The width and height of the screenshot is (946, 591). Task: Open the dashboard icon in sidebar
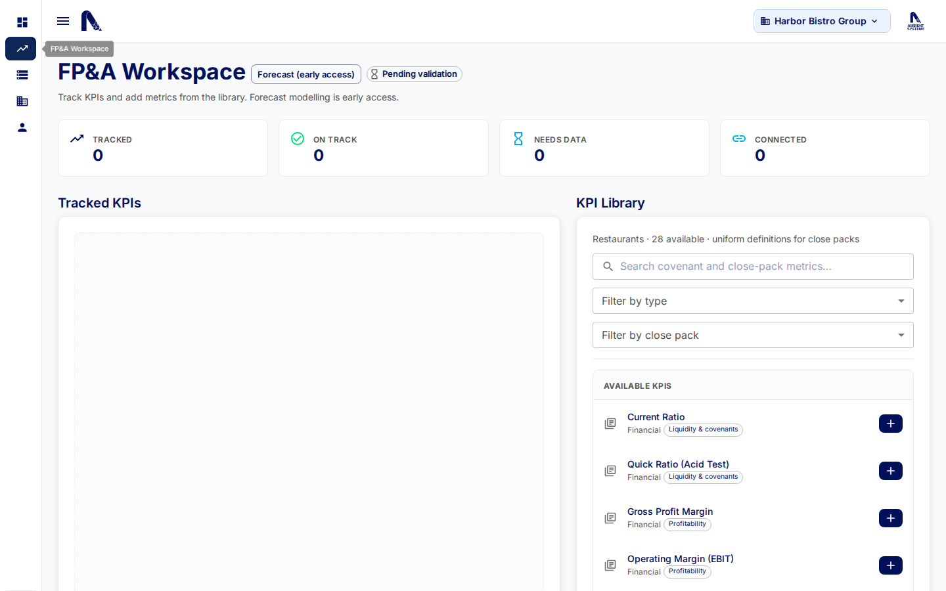(x=22, y=22)
